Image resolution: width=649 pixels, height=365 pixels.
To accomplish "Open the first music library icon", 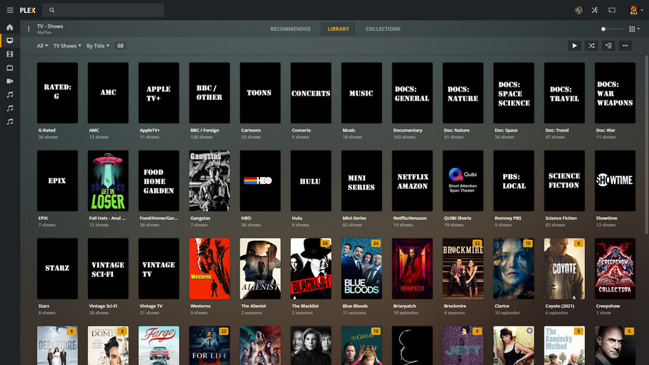I will 10,94.
